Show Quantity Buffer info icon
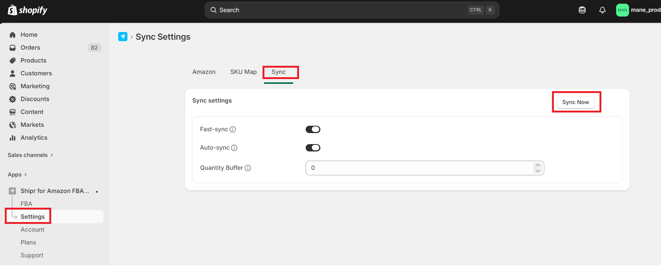The image size is (661, 268). pyautogui.click(x=248, y=168)
